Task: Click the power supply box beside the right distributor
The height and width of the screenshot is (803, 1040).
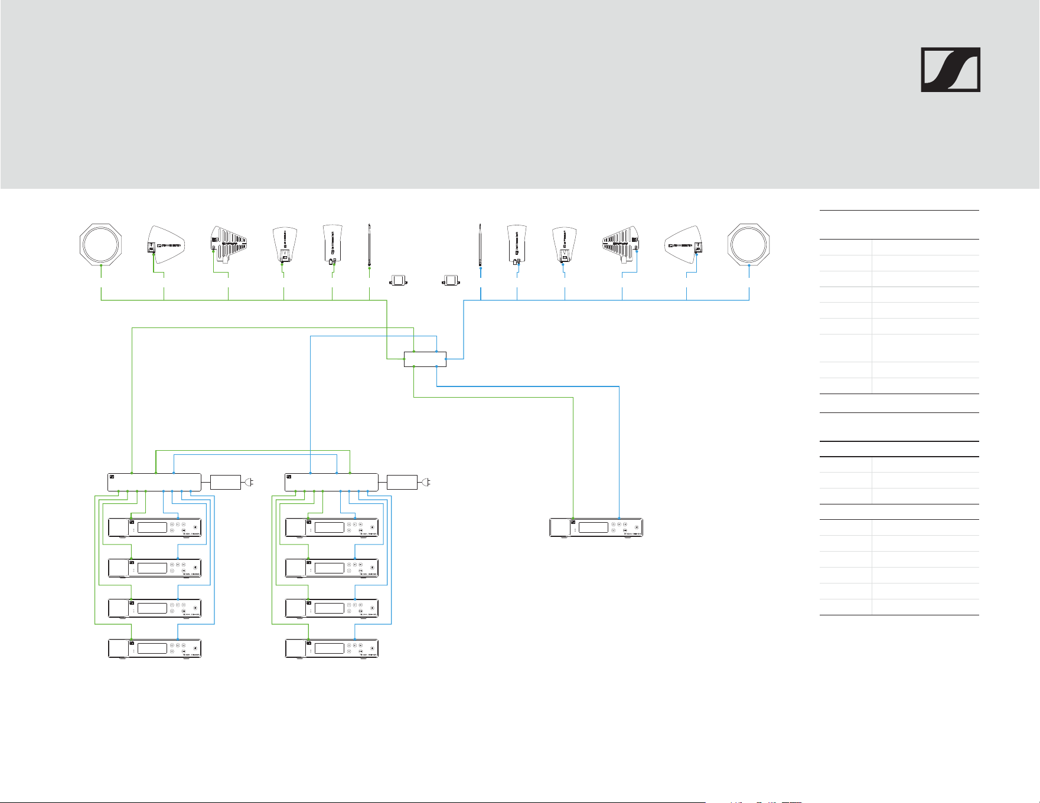Action: point(402,482)
